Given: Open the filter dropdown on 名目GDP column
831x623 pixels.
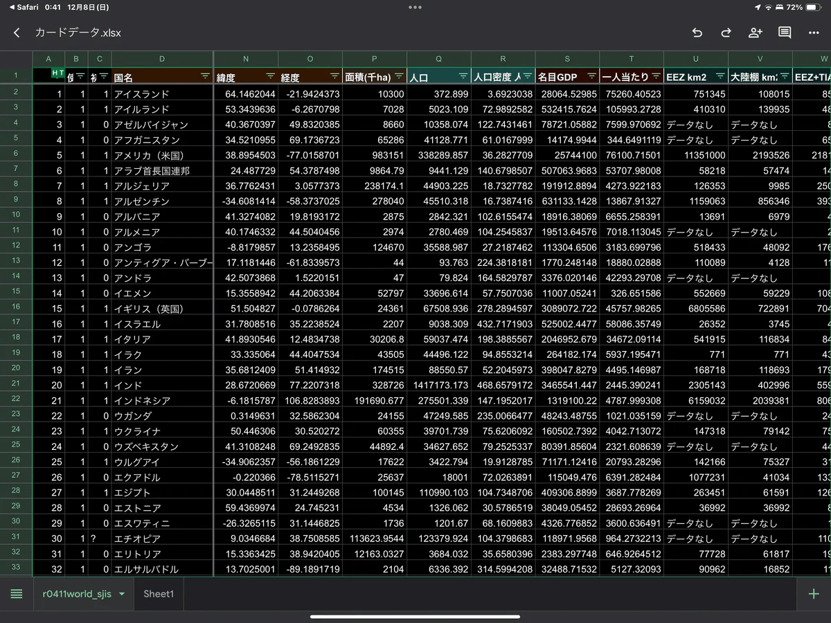Looking at the screenshot, I should click(591, 75).
